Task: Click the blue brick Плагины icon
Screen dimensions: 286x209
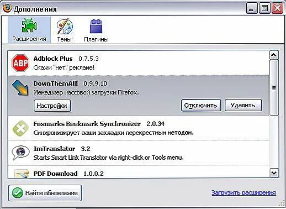Action: (96, 26)
